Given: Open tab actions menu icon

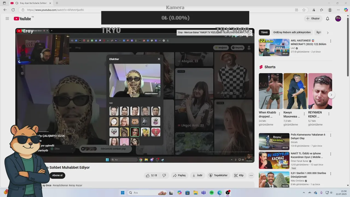Looking at the screenshot, I should click(4, 3).
